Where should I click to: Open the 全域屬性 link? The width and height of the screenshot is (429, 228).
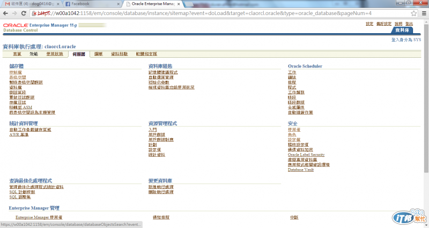coord(296,108)
